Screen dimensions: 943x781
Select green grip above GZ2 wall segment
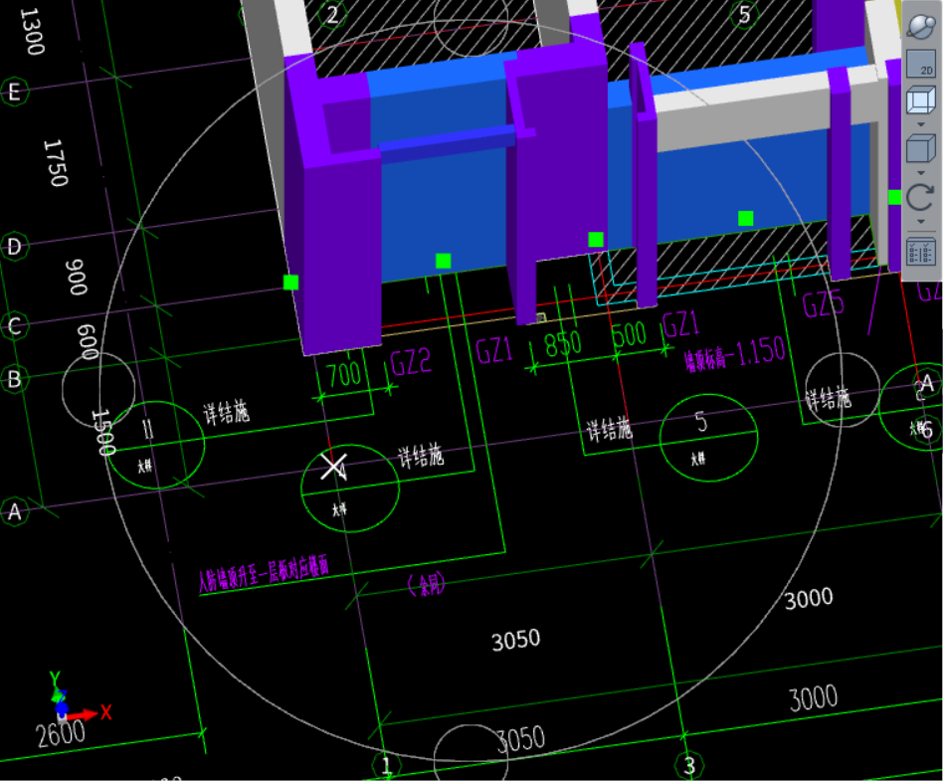(x=444, y=261)
